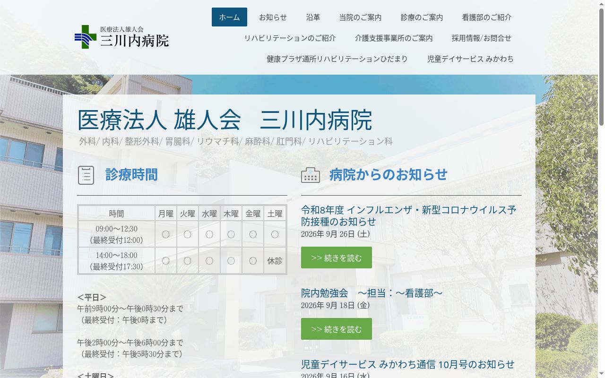
Task: Select the 水曜 column header
Action: tap(209, 214)
